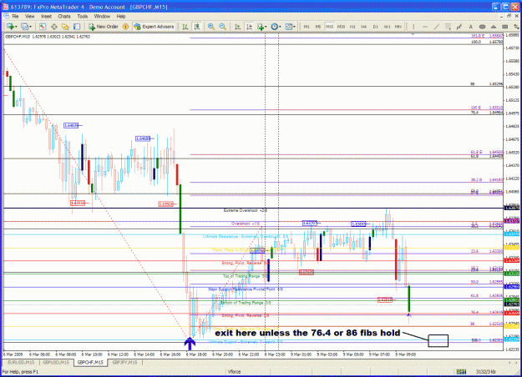Switch to the GBPJPY,M15 chart tab
522x377 pixels.
tap(124, 362)
